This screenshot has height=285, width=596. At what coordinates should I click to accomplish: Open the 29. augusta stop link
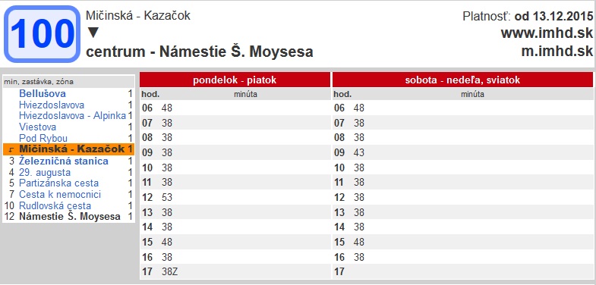coord(45,173)
